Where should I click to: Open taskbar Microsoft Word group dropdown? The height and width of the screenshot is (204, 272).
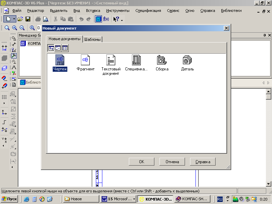pos(134,199)
